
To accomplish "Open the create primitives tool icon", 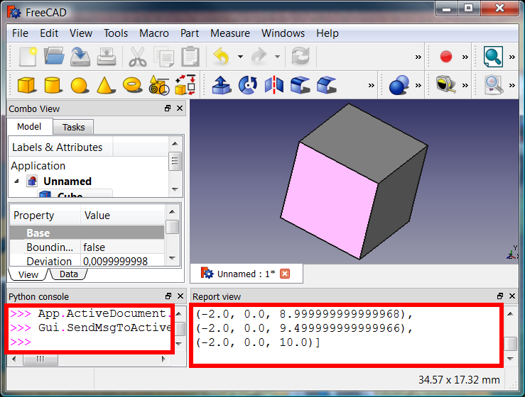I will tap(158, 85).
